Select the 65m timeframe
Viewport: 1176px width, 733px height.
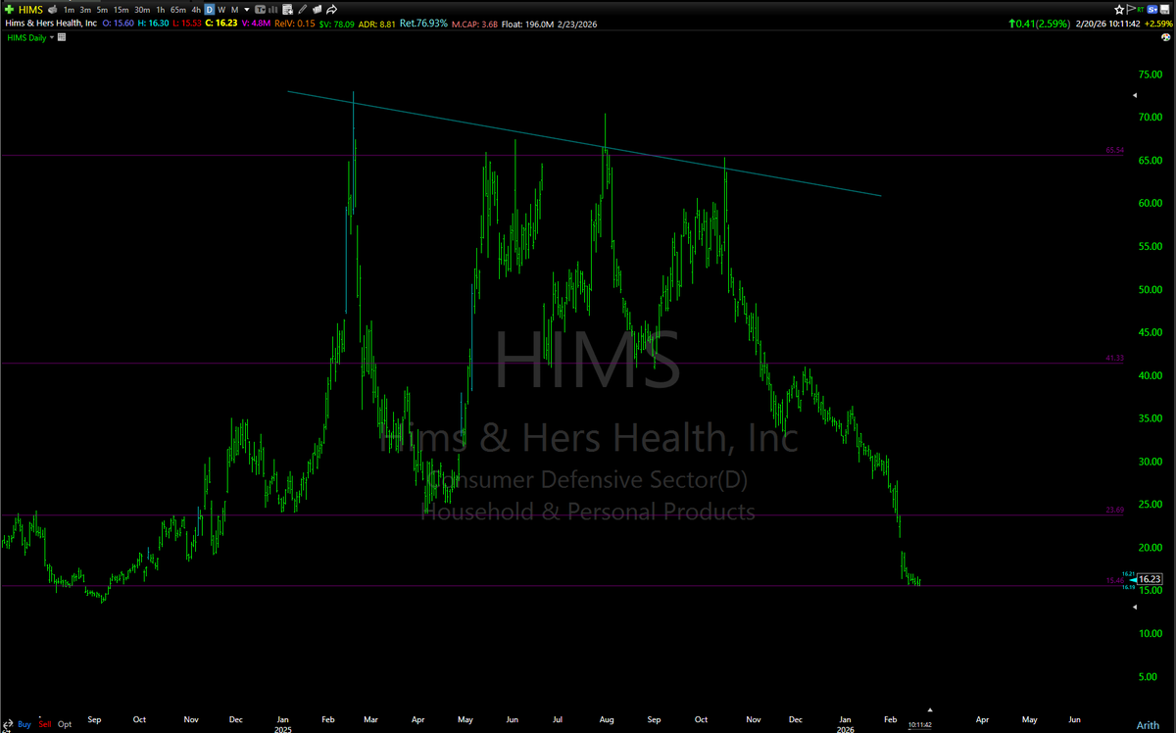coord(178,10)
